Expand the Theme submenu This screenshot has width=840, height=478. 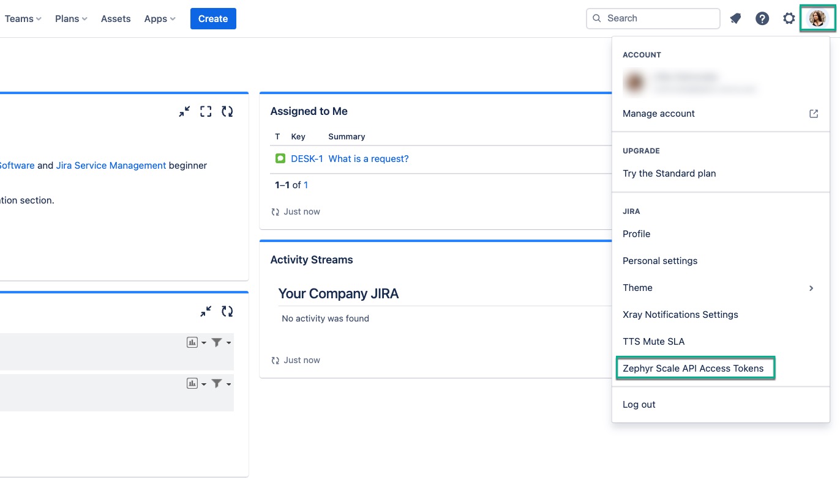tap(719, 288)
